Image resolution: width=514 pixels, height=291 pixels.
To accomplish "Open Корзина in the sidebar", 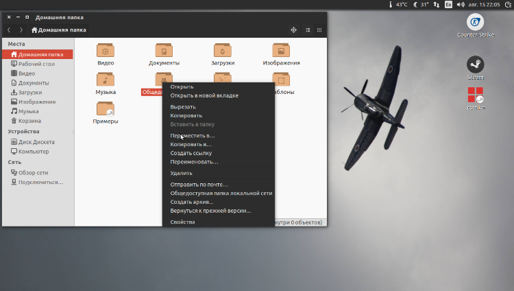I will tap(29, 120).
